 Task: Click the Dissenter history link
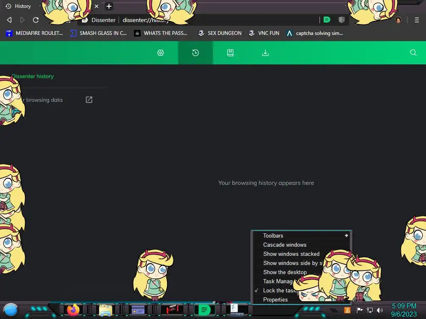pyautogui.click(x=32, y=76)
